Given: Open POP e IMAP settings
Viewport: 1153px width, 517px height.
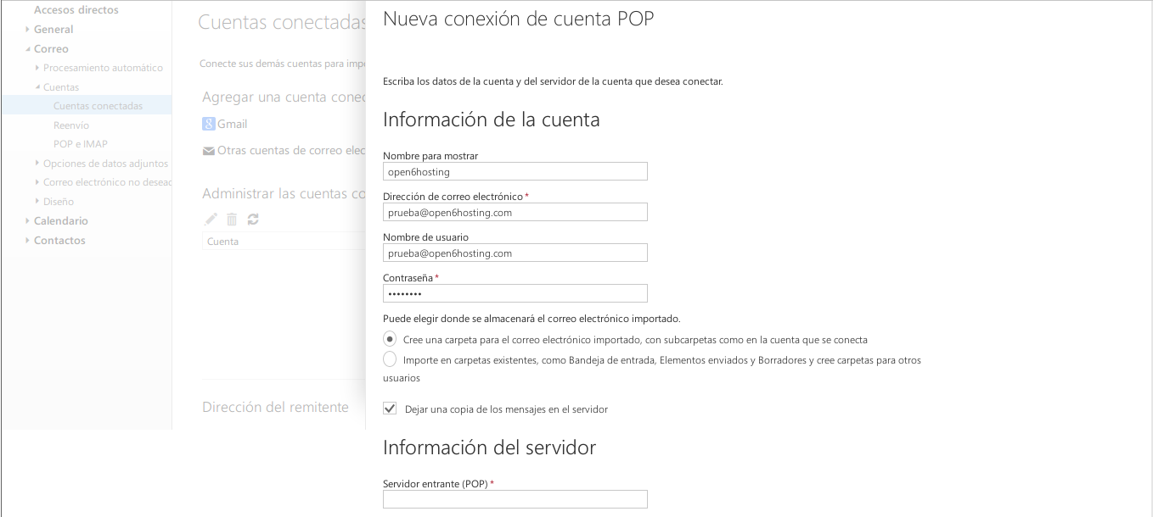Looking at the screenshot, I should [81, 144].
